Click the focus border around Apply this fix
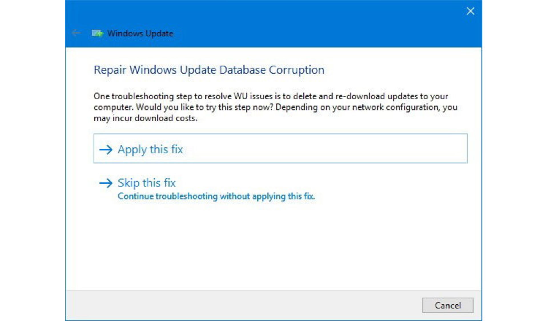Viewport: 548px width, 321px height. tap(280, 135)
